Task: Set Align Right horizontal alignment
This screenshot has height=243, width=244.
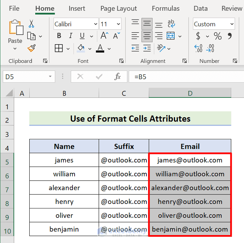Action: point(159,36)
